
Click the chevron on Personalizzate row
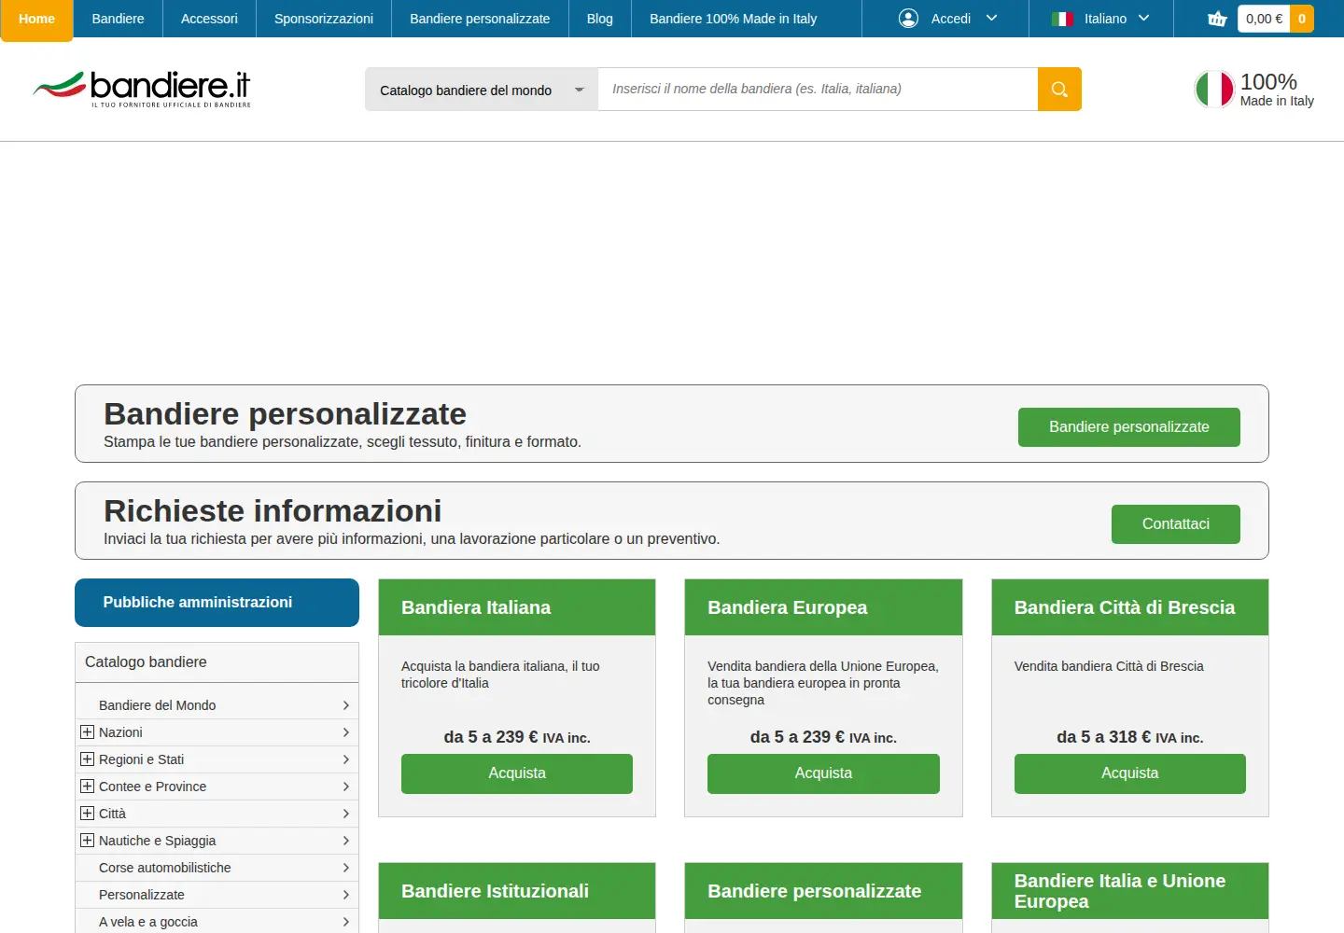[x=345, y=895]
